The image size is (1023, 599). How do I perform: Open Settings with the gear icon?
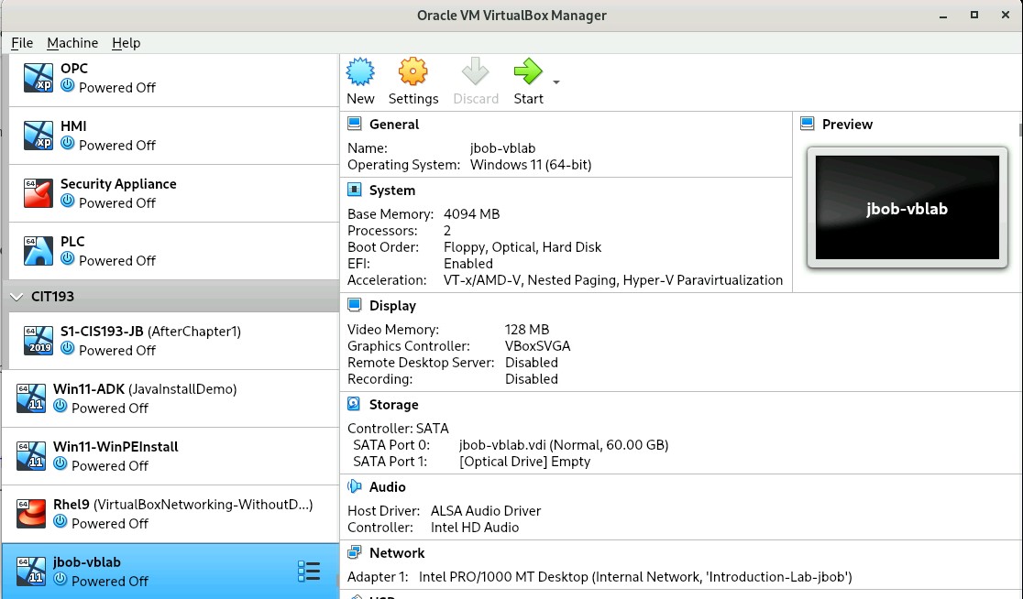pyautogui.click(x=412, y=72)
